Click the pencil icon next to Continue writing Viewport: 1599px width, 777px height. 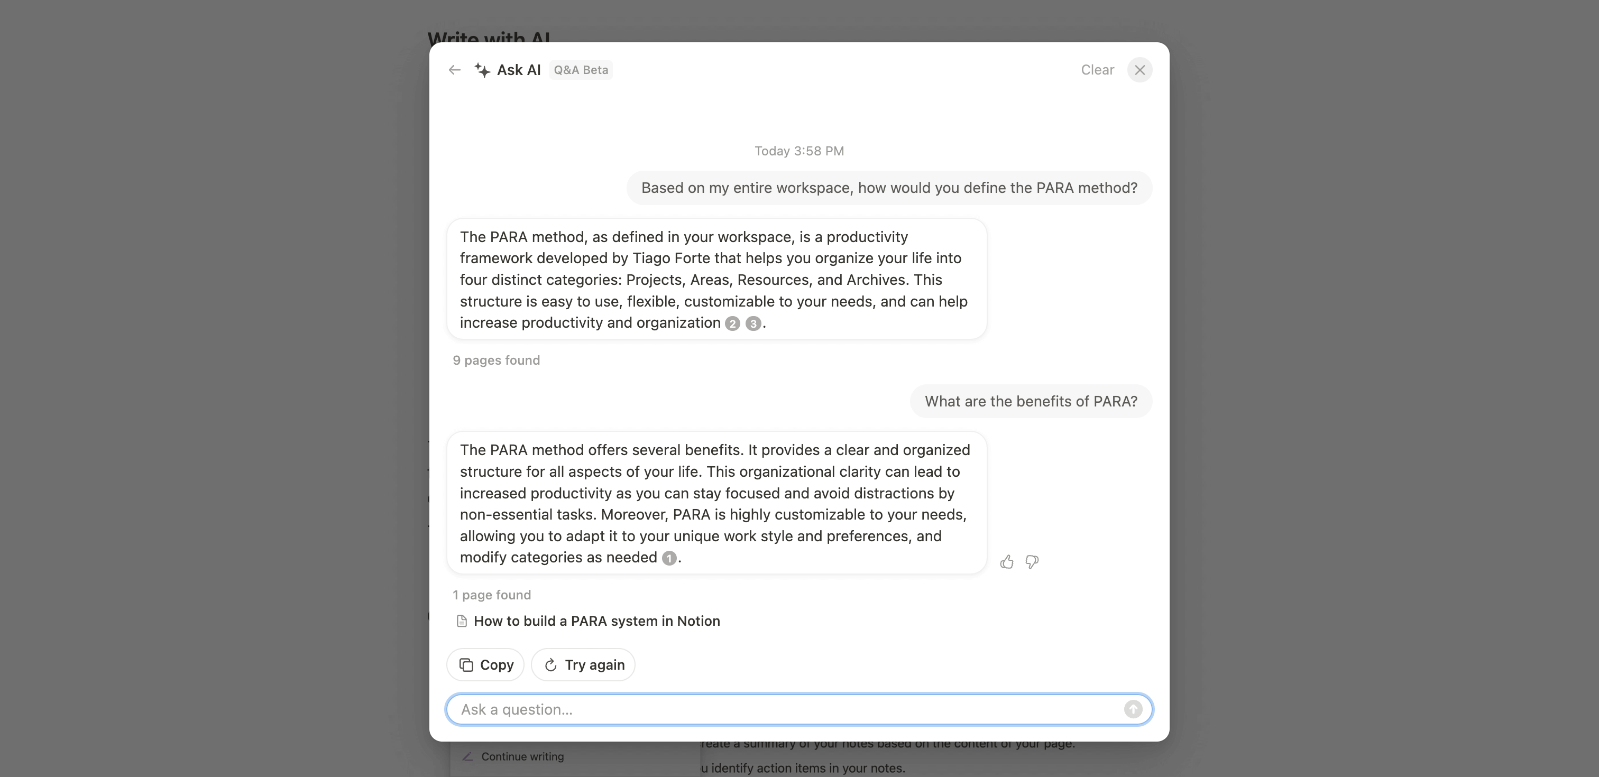tap(468, 756)
